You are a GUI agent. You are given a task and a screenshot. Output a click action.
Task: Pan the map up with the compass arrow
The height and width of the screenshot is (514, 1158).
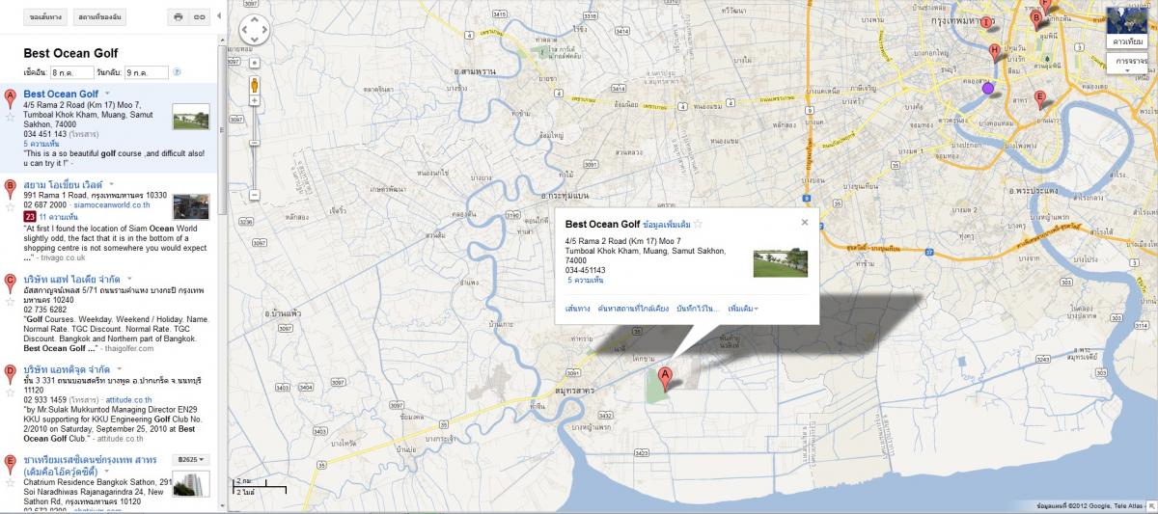(255, 18)
